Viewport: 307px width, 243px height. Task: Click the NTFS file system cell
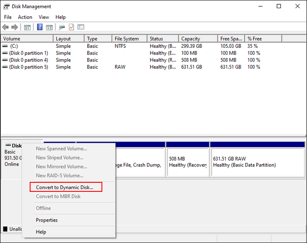click(x=120, y=46)
